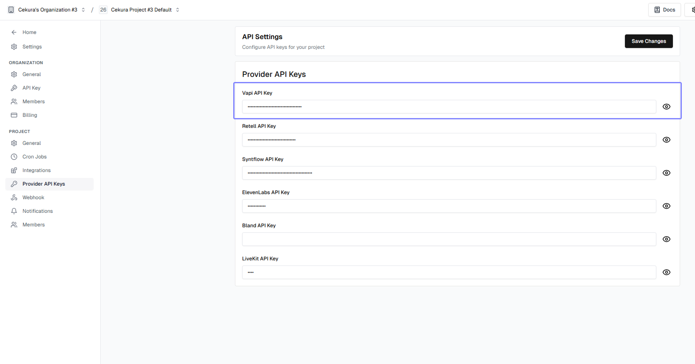
Task: Reveal the Retell API Key
Action: point(667,140)
